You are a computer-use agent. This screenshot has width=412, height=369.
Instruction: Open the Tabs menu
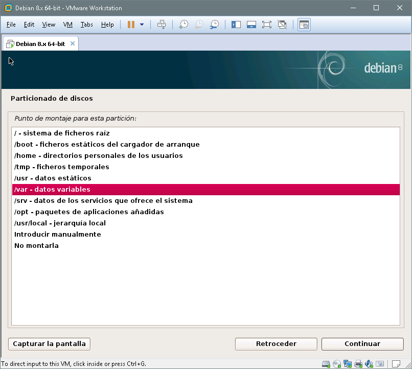click(x=87, y=25)
